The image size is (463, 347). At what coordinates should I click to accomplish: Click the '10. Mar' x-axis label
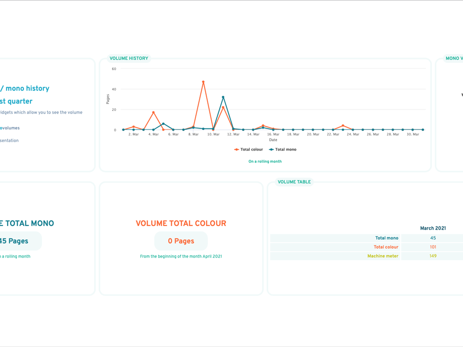pos(213,134)
